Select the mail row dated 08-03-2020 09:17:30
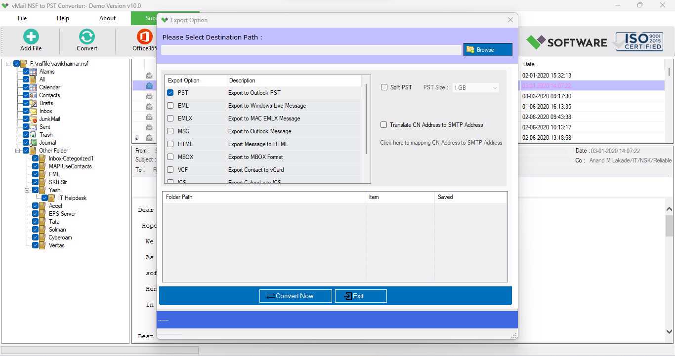Viewport: 675px width, 356px height. pos(547,96)
